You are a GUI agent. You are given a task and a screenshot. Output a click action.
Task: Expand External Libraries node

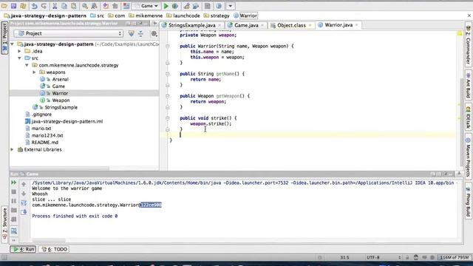(x=13, y=149)
